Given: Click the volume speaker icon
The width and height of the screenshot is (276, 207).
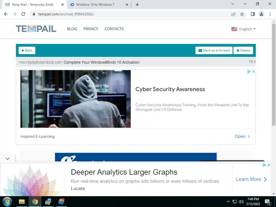Looking at the screenshot, I should point(241,202).
